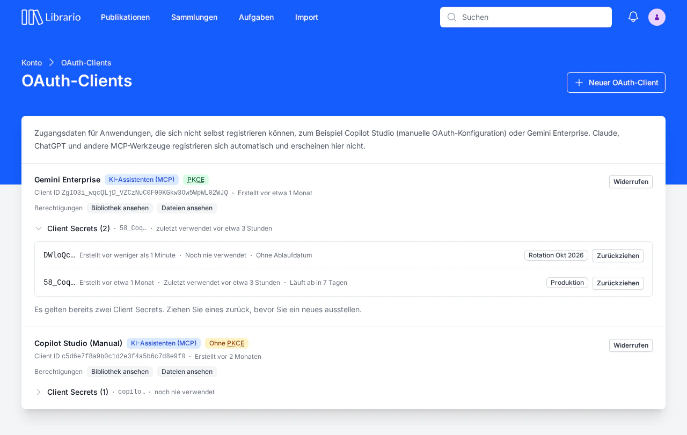The width and height of the screenshot is (687, 435).
Task: Click Copilot Studio Dateien ansehen permission
Action: 187,372
